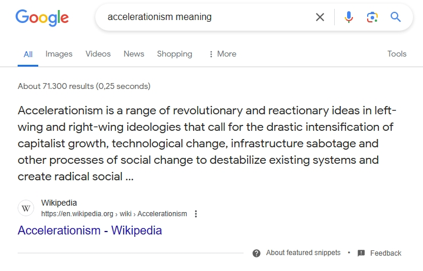This screenshot has height=271, width=423.
Task: Click inside the search input field
Action: pyautogui.click(x=206, y=17)
